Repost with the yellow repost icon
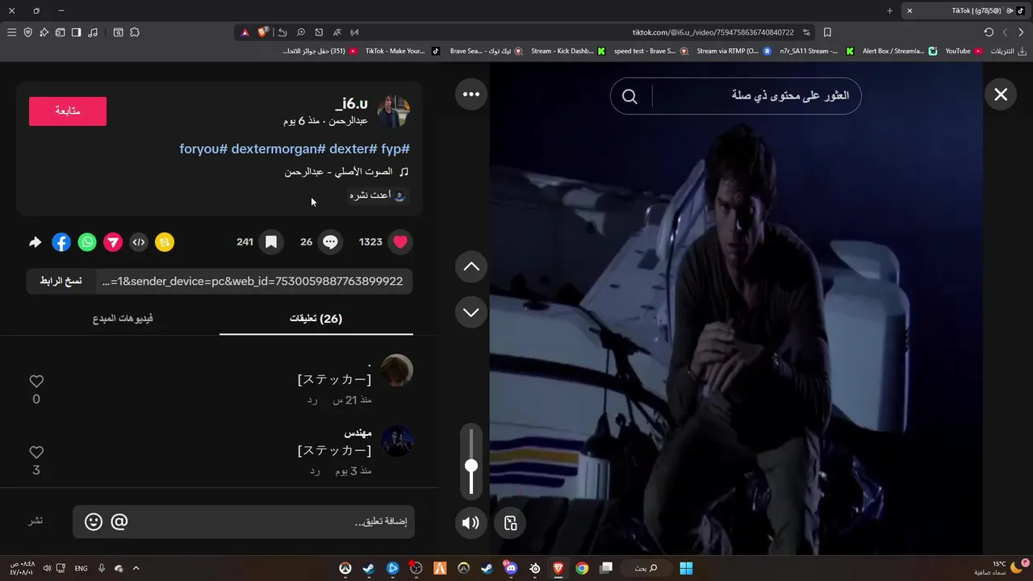This screenshot has width=1033, height=581. 165,242
